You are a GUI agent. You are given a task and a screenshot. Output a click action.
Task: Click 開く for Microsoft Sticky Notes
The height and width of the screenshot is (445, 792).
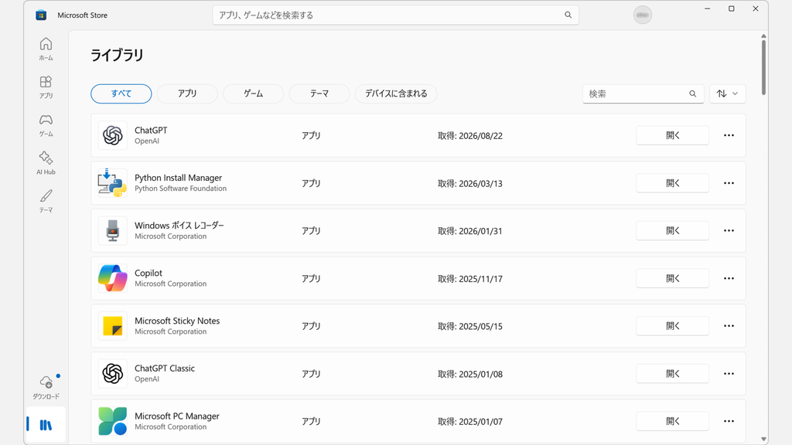[672, 326]
